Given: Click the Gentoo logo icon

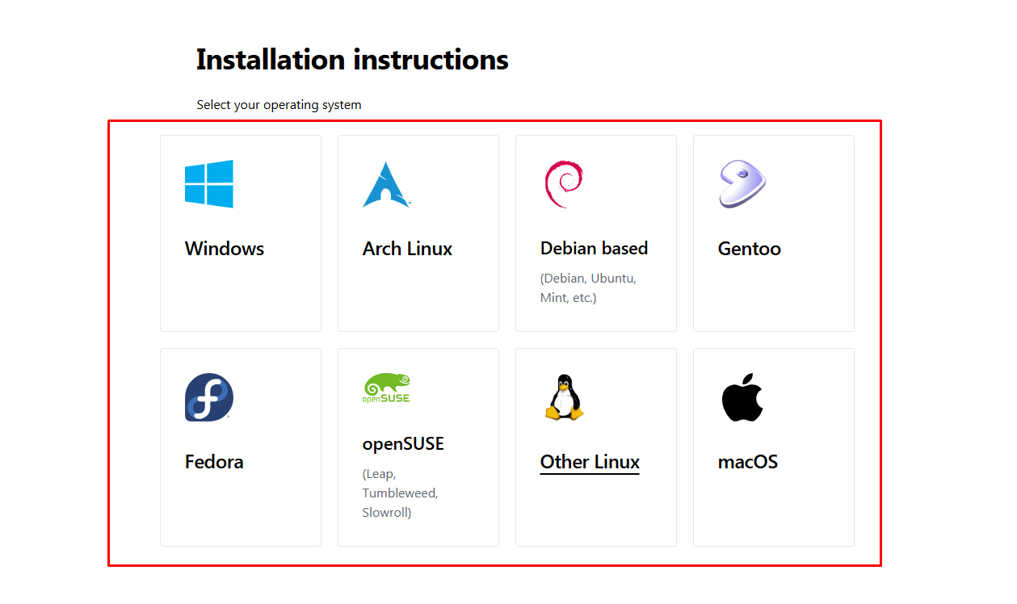Looking at the screenshot, I should point(742,184).
